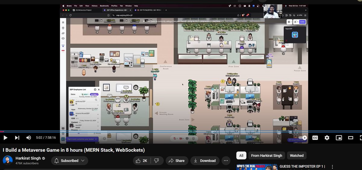Toggle the ZEP camera off

pyautogui.click(x=181, y=138)
